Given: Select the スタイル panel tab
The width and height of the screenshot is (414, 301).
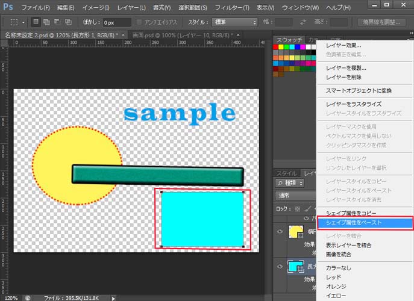Looking at the screenshot, I should pos(286,173).
